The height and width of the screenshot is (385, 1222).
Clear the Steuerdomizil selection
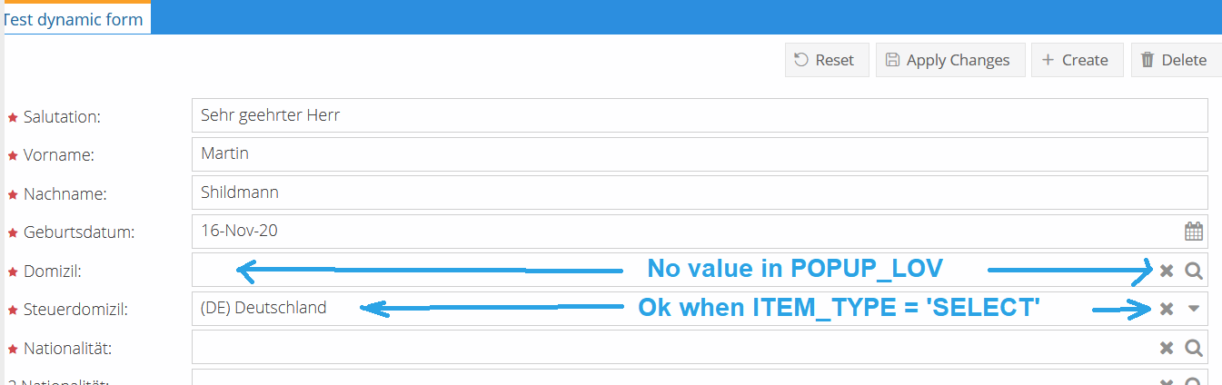pyautogui.click(x=1167, y=309)
